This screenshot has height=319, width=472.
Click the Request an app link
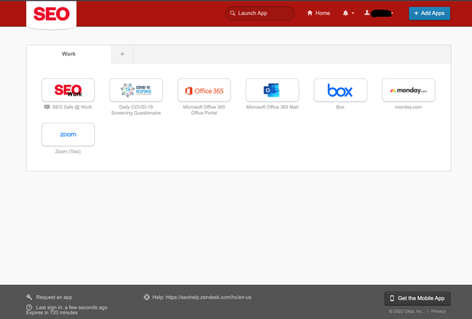click(x=54, y=297)
